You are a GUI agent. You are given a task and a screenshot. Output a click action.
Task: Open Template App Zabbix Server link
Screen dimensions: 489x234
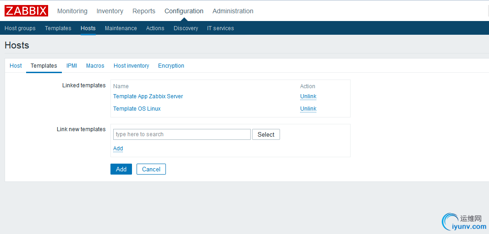coord(148,96)
